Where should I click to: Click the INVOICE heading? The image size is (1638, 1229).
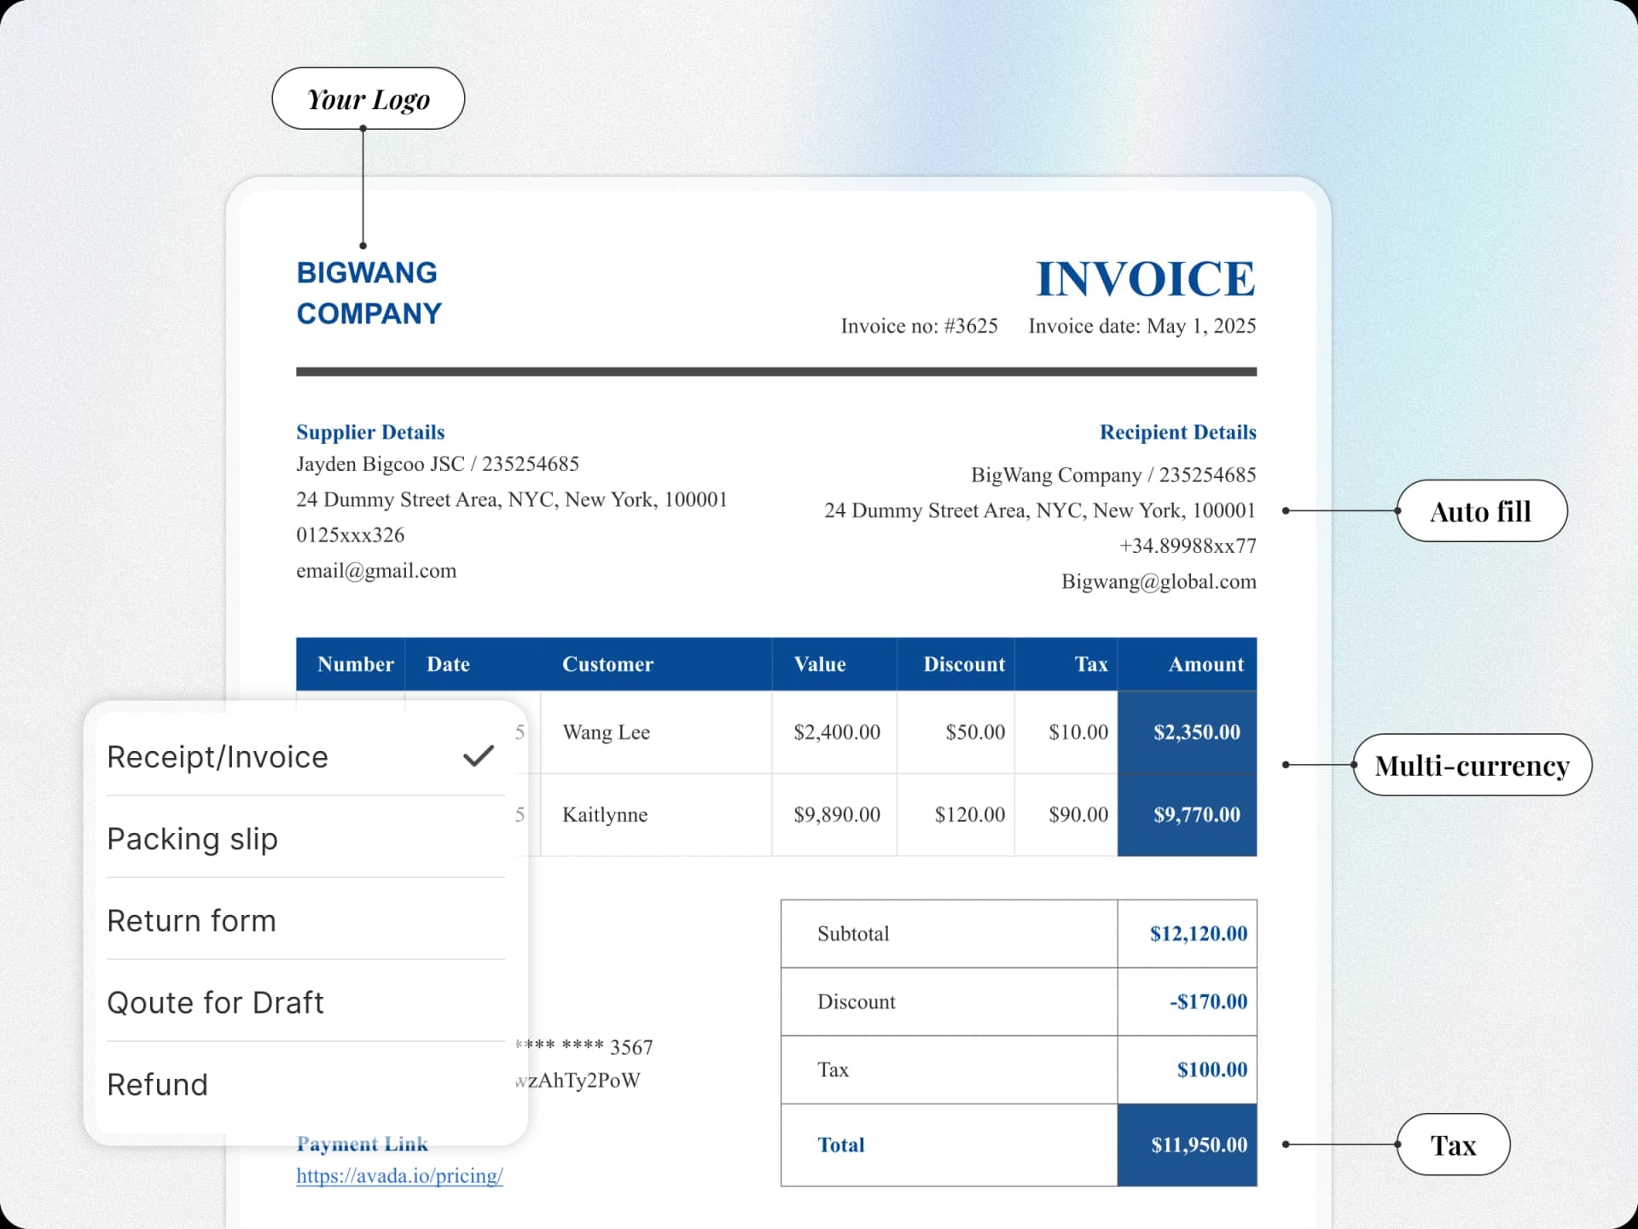1145,279
